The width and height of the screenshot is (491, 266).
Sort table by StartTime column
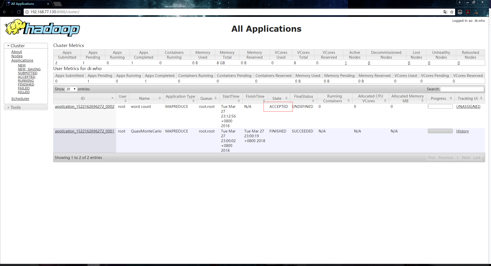(x=231, y=98)
